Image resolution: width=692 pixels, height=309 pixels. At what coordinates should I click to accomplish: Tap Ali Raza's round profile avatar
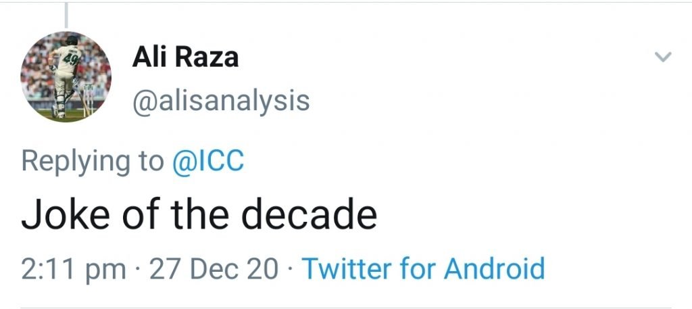point(66,76)
